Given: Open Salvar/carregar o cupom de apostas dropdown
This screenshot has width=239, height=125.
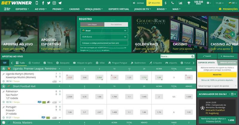Looking at the screenshot, I should coord(217,86).
